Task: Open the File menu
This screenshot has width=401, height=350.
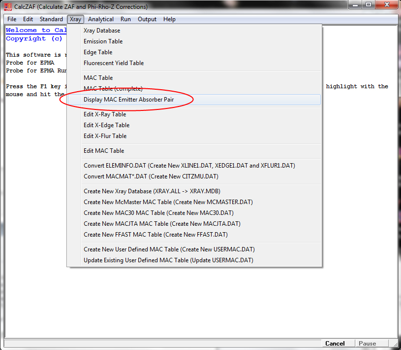Action: [12, 19]
